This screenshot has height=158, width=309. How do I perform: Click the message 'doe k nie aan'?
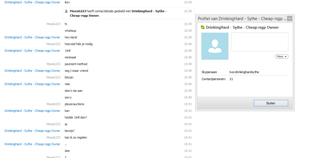[x=73, y=91]
